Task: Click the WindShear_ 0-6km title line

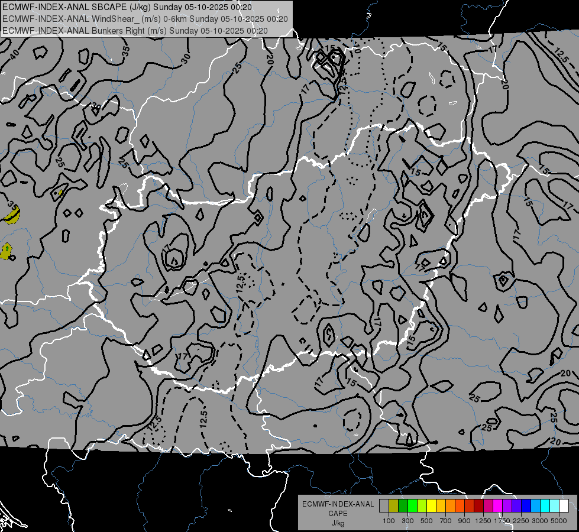Action: (x=145, y=19)
